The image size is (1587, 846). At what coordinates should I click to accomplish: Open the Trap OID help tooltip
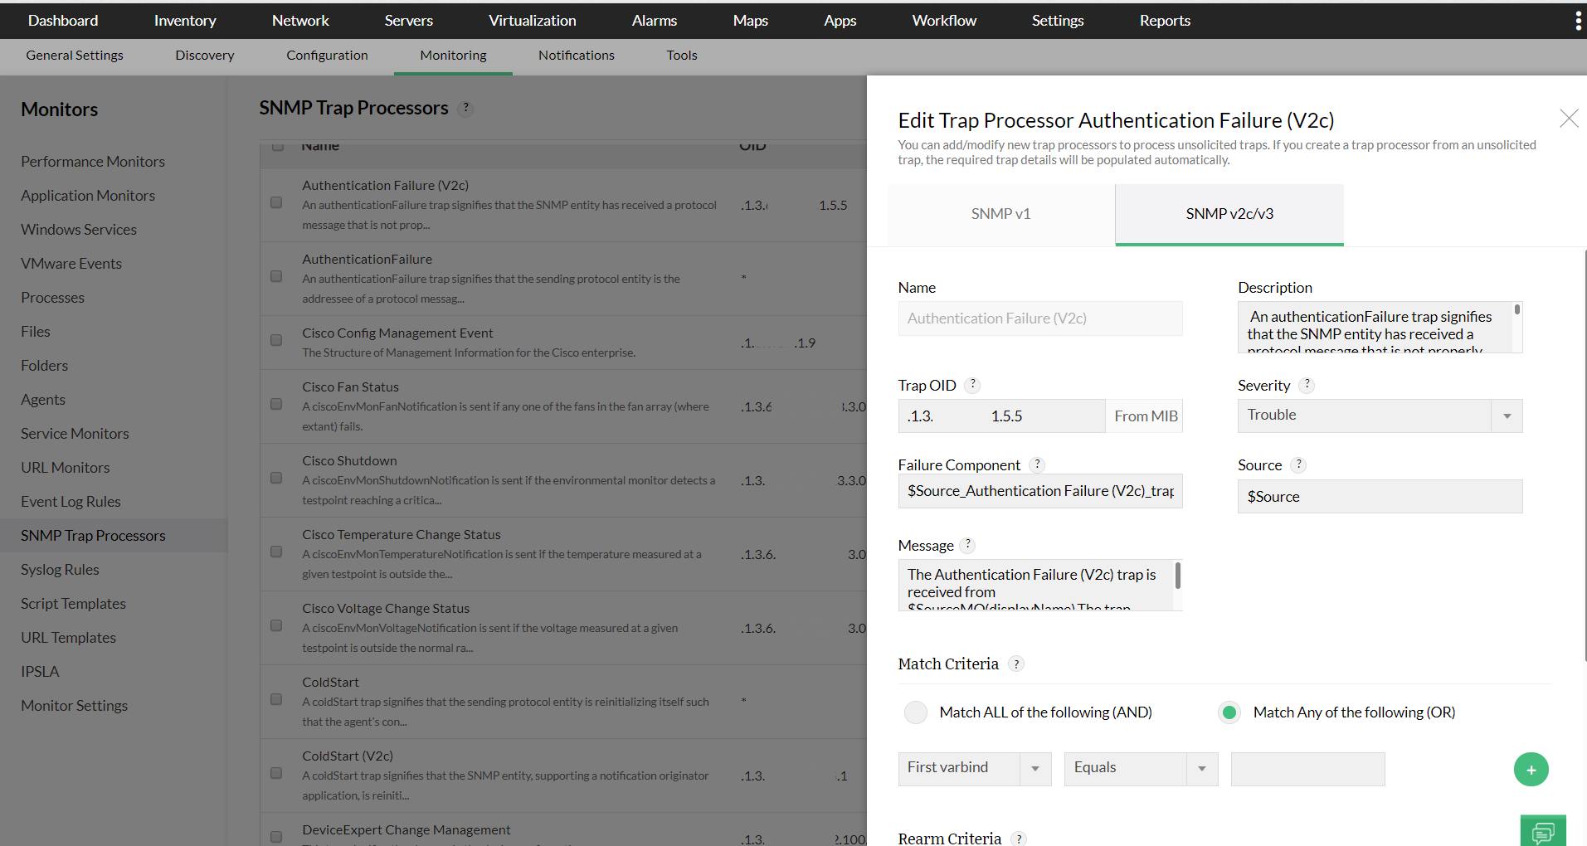(x=972, y=385)
